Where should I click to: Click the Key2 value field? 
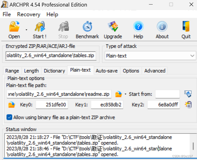click(164, 105)
